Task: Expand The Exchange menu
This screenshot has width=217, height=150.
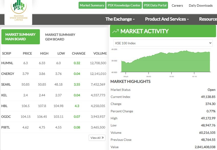Action: 120,19
